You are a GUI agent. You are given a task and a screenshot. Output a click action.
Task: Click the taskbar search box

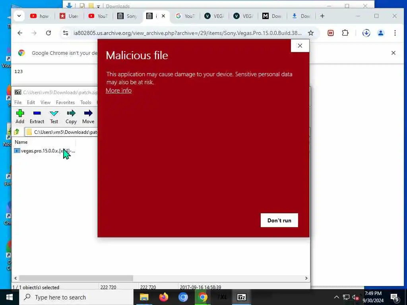point(76,297)
